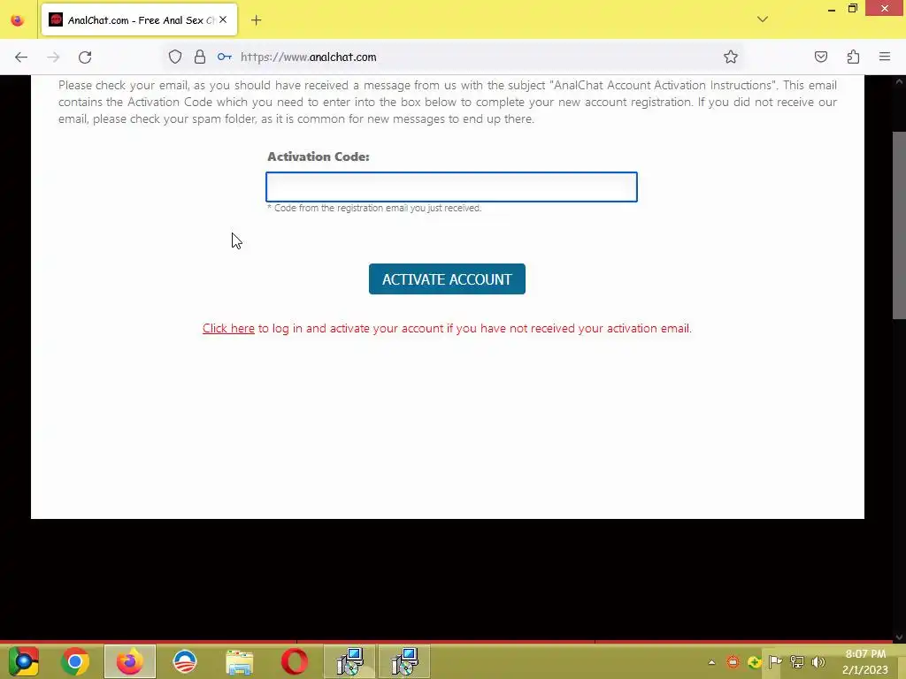The width and height of the screenshot is (906, 679).
Task: Open the first installer taskbar icon
Action: [350, 661]
